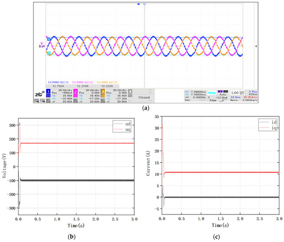Click the trigger level arrow at the graticule's right edge
Viewport: 284px width, 242px height.
coord(256,46)
